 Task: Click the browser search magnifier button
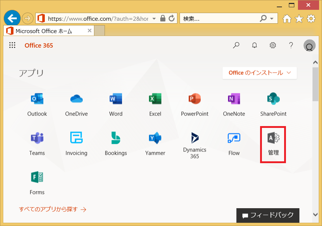(263, 19)
